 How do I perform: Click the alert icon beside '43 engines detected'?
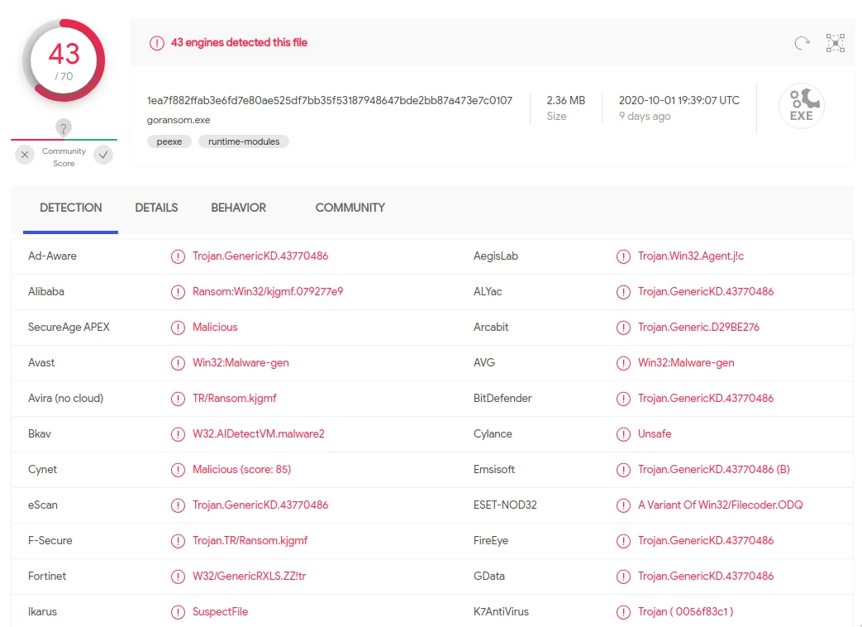(x=157, y=43)
